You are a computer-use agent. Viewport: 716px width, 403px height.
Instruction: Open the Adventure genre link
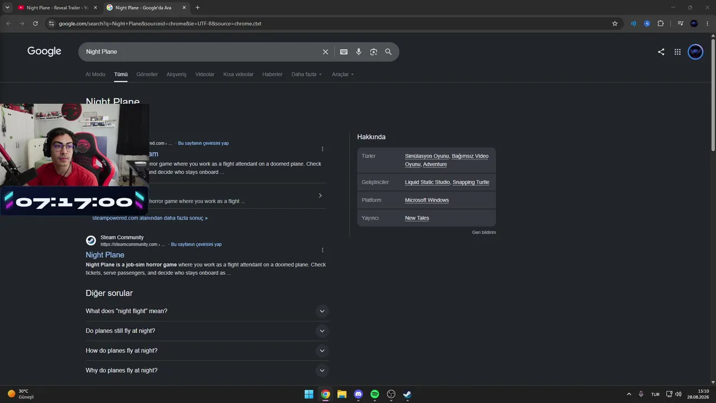pos(435,165)
